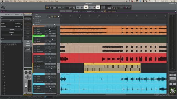Record-arm the Extra Percussion track
Viewport: 177px width, 99px height.
coord(46,64)
